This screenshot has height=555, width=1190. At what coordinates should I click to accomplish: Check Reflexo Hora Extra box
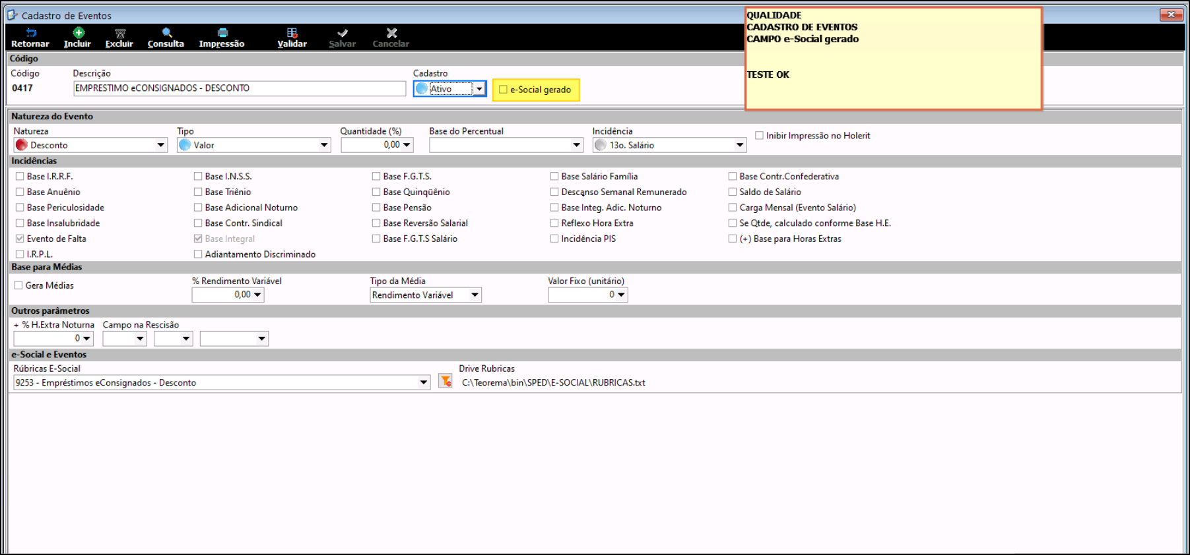tap(554, 223)
